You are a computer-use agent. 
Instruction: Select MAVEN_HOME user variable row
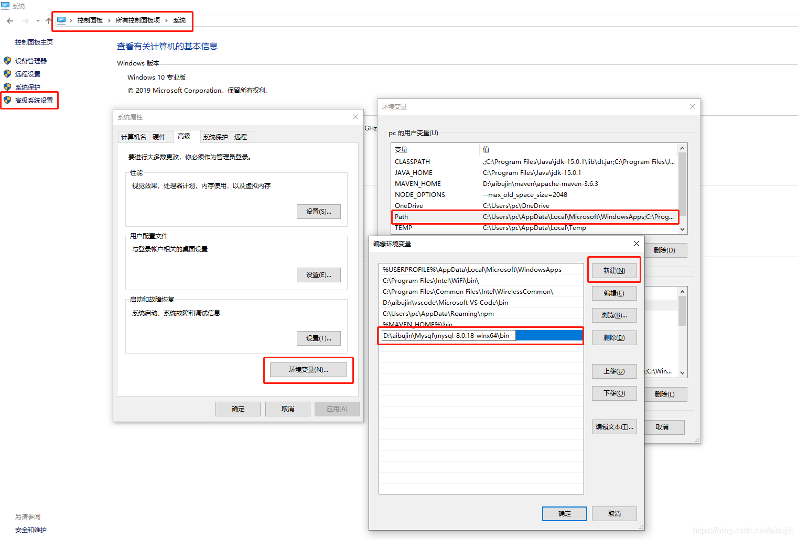click(535, 184)
